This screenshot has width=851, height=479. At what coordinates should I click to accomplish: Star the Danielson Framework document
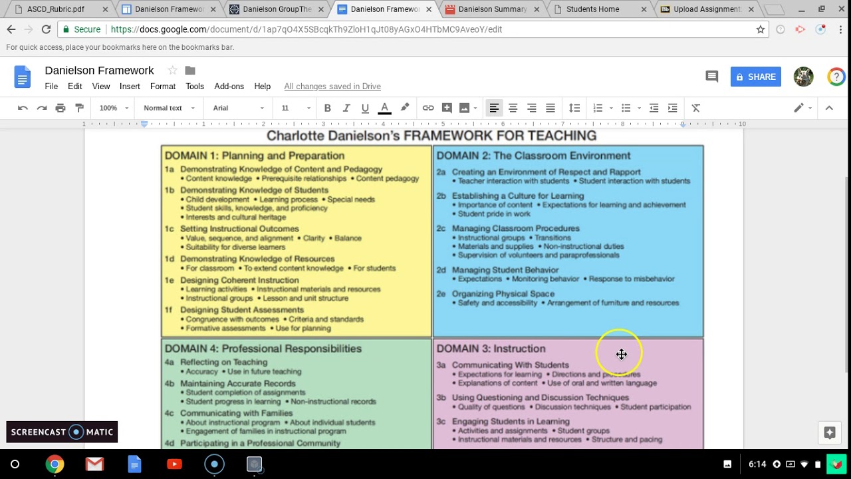(172, 71)
